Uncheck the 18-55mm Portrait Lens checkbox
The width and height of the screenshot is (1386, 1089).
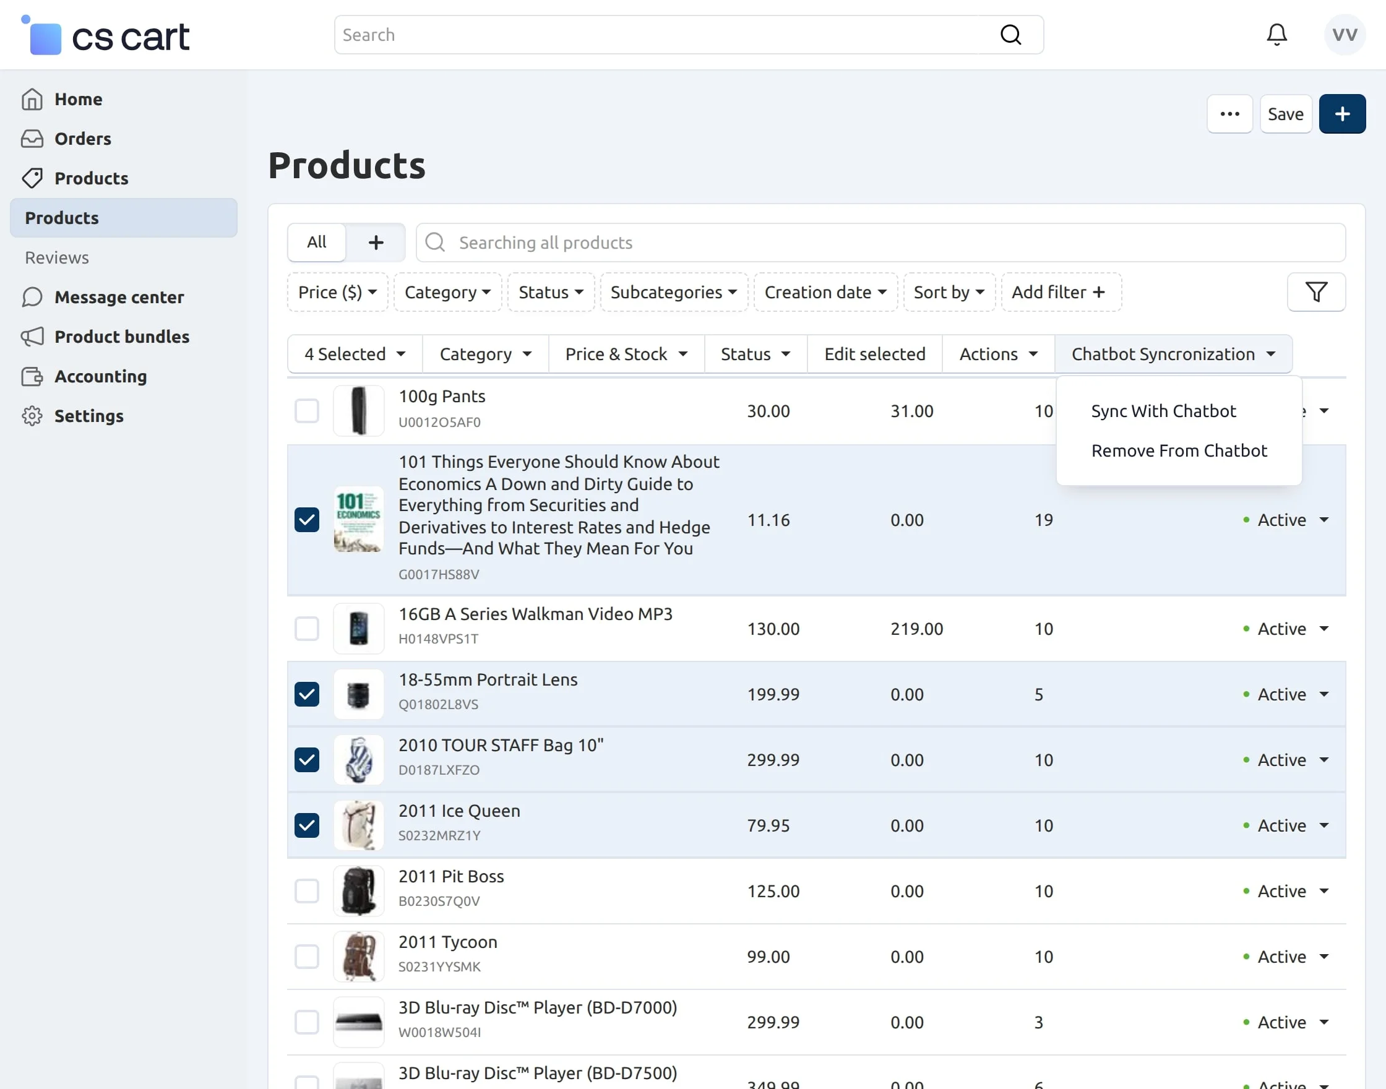(x=307, y=694)
